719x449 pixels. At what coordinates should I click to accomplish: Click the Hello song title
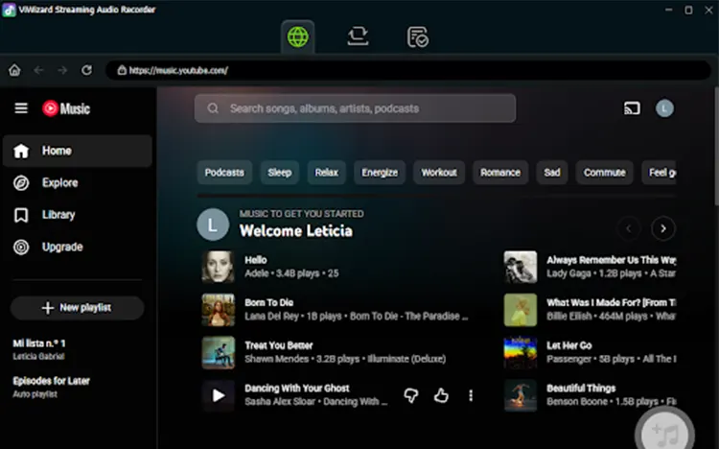click(256, 260)
